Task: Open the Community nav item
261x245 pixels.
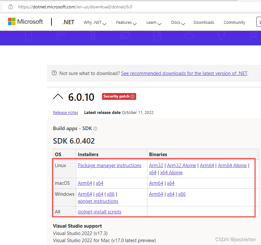Action: [234, 23]
